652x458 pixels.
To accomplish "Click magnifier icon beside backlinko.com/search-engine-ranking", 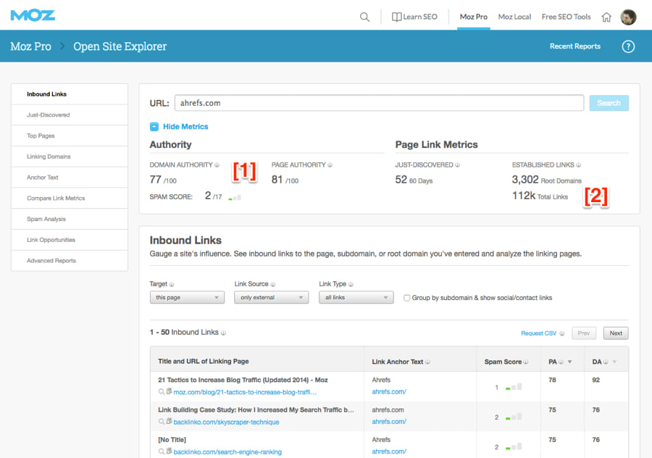I will pos(162,451).
